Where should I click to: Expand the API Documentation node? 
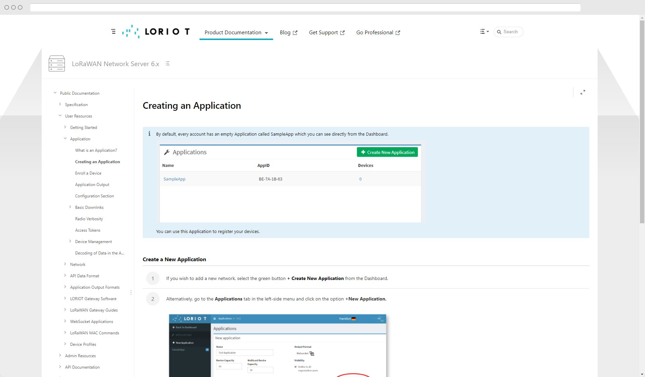(x=60, y=367)
